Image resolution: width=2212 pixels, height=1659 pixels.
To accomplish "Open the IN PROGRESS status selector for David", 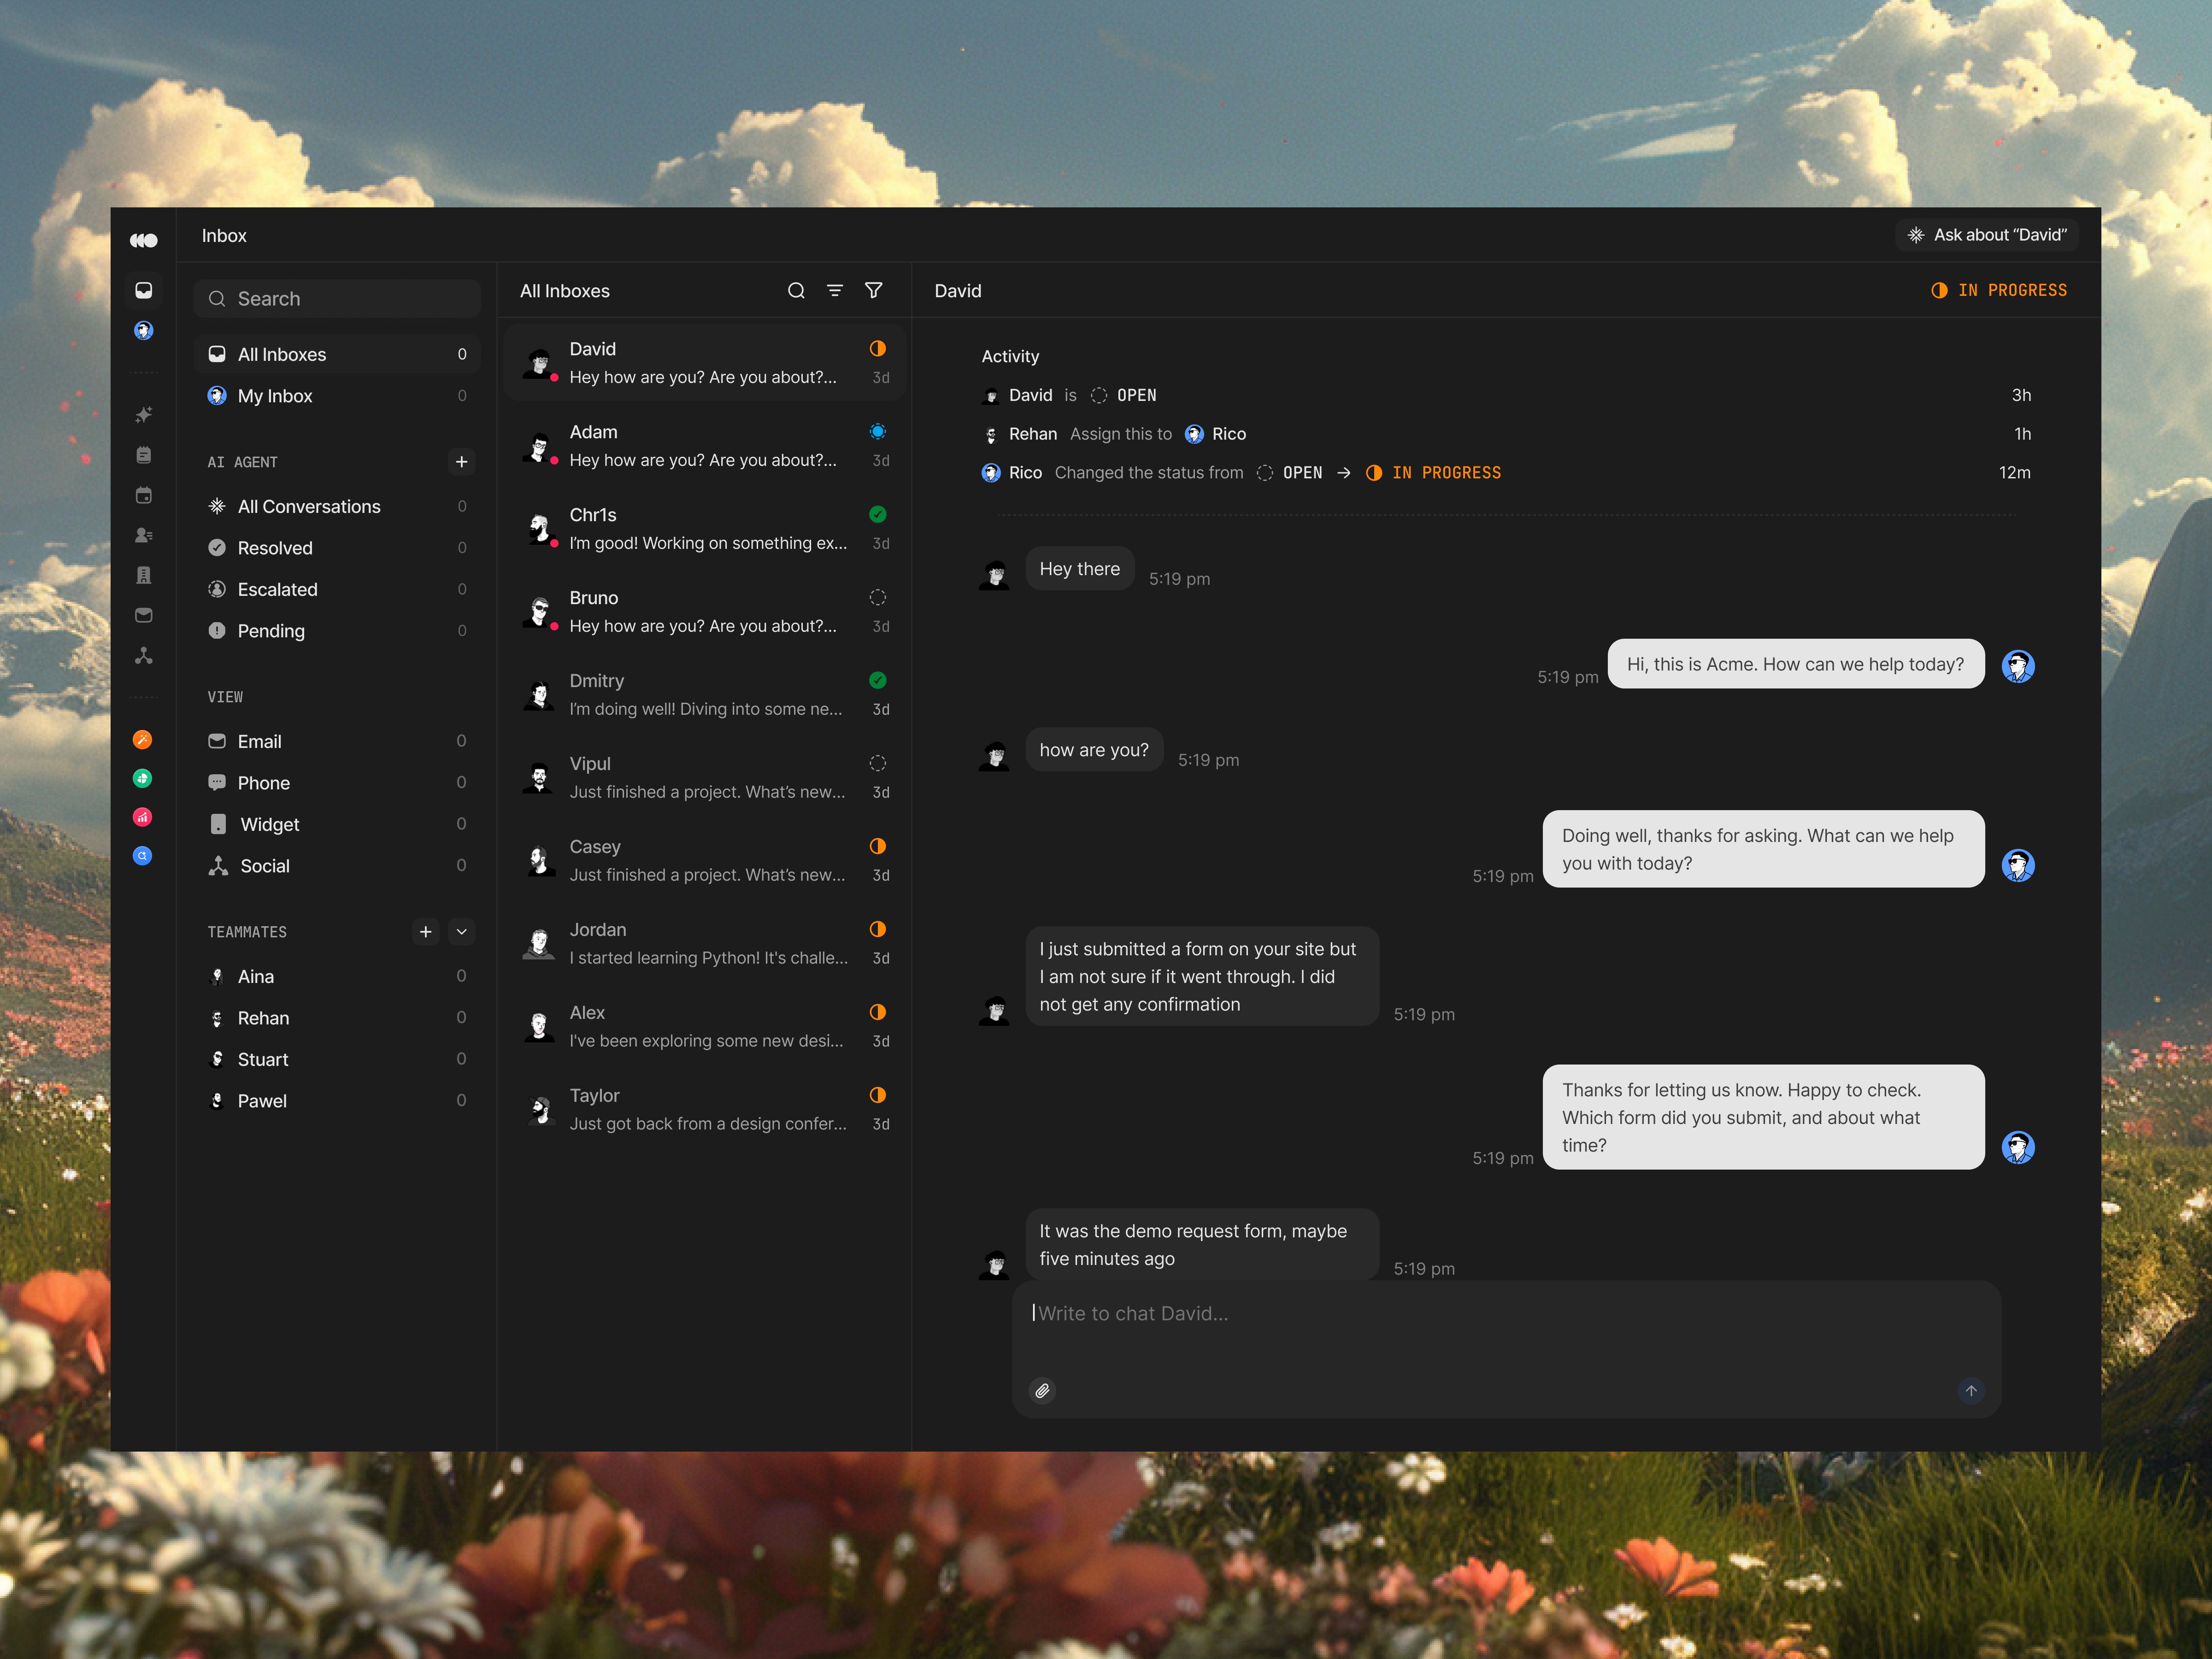I will click(x=2000, y=290).
